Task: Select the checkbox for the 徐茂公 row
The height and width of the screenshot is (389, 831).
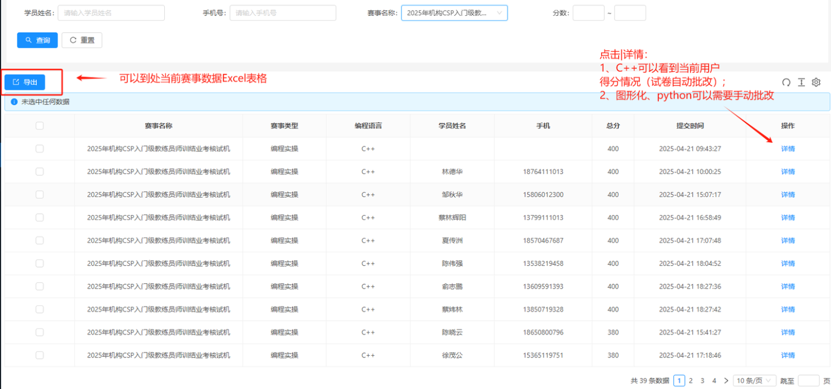Action: pyautogui.click(x=40, y=355)
